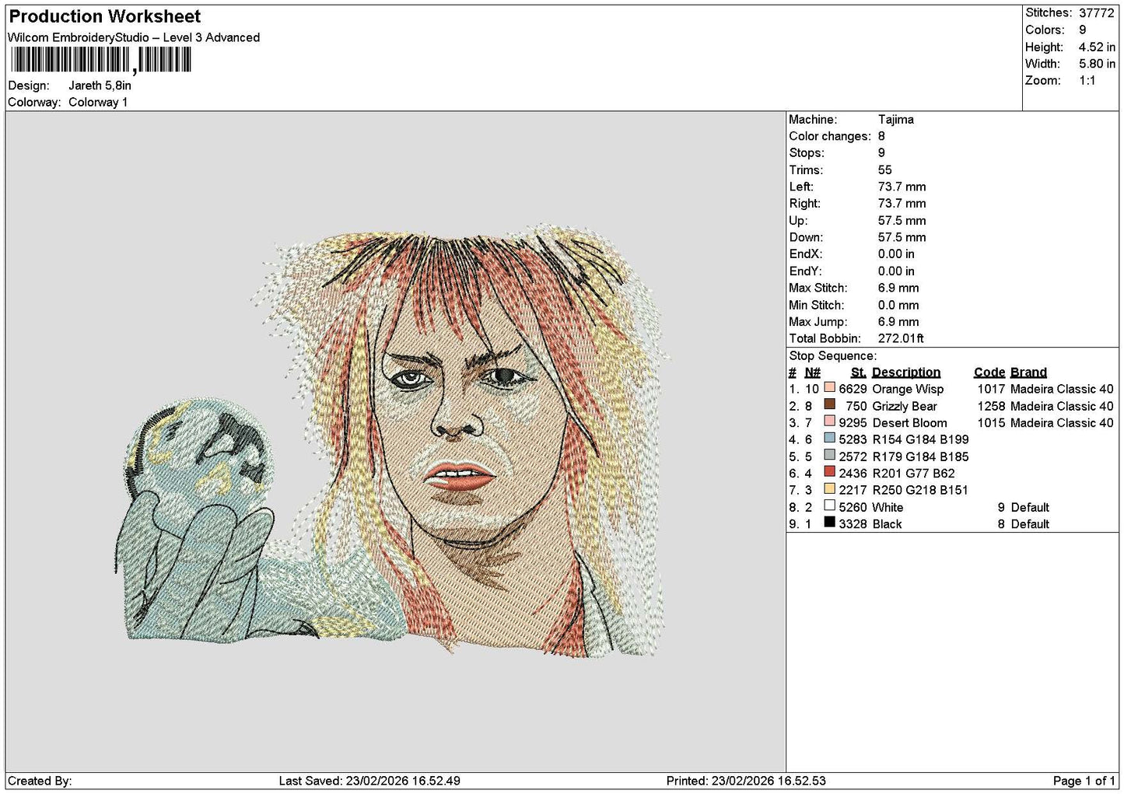
Task: Click thread code 1258
Action: [x=991, y=406]
